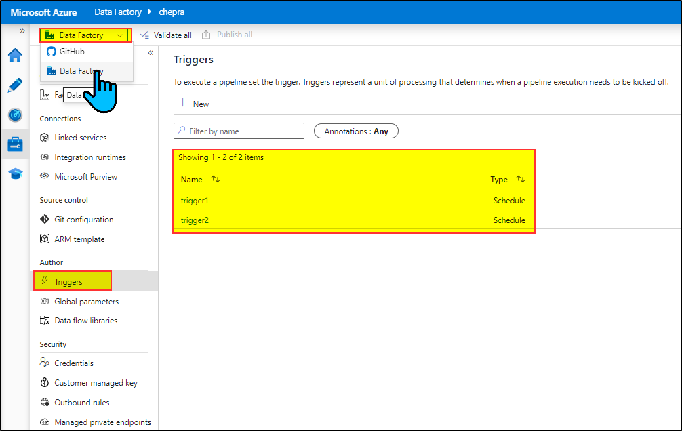The height and width of the screenshot is (431, 682).
Task: Open ARM template
Action: (79, 239)
